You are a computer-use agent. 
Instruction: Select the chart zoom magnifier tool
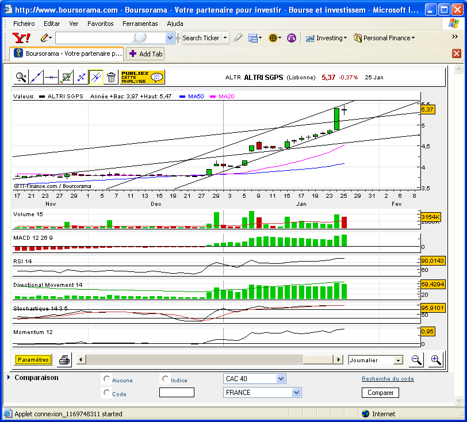(21, 78)
